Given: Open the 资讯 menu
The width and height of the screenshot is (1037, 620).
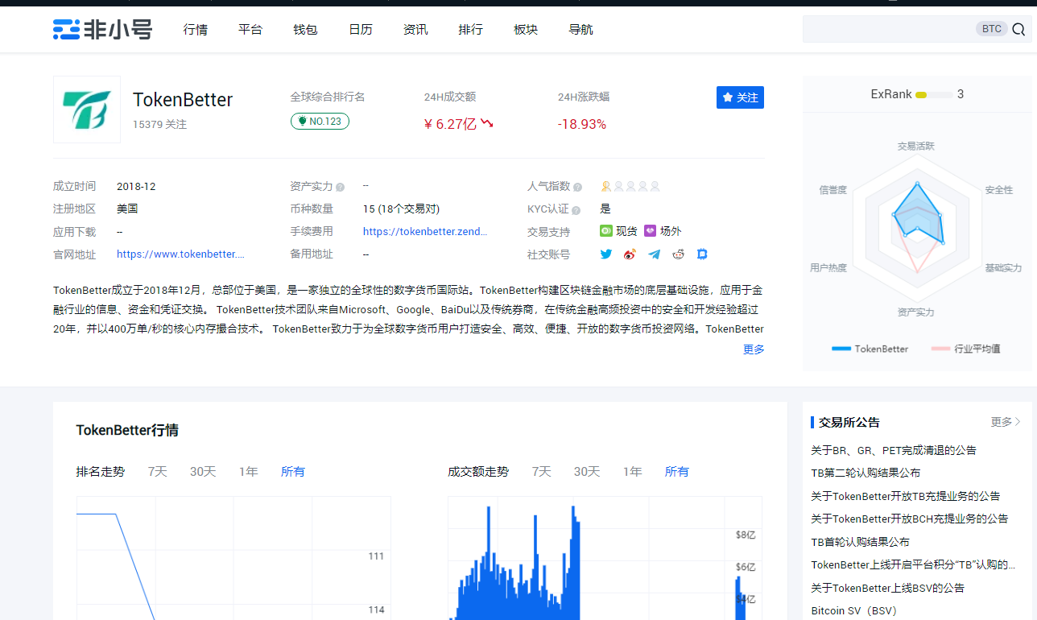Looking at the screenshot, I should [x=415, y=30].
